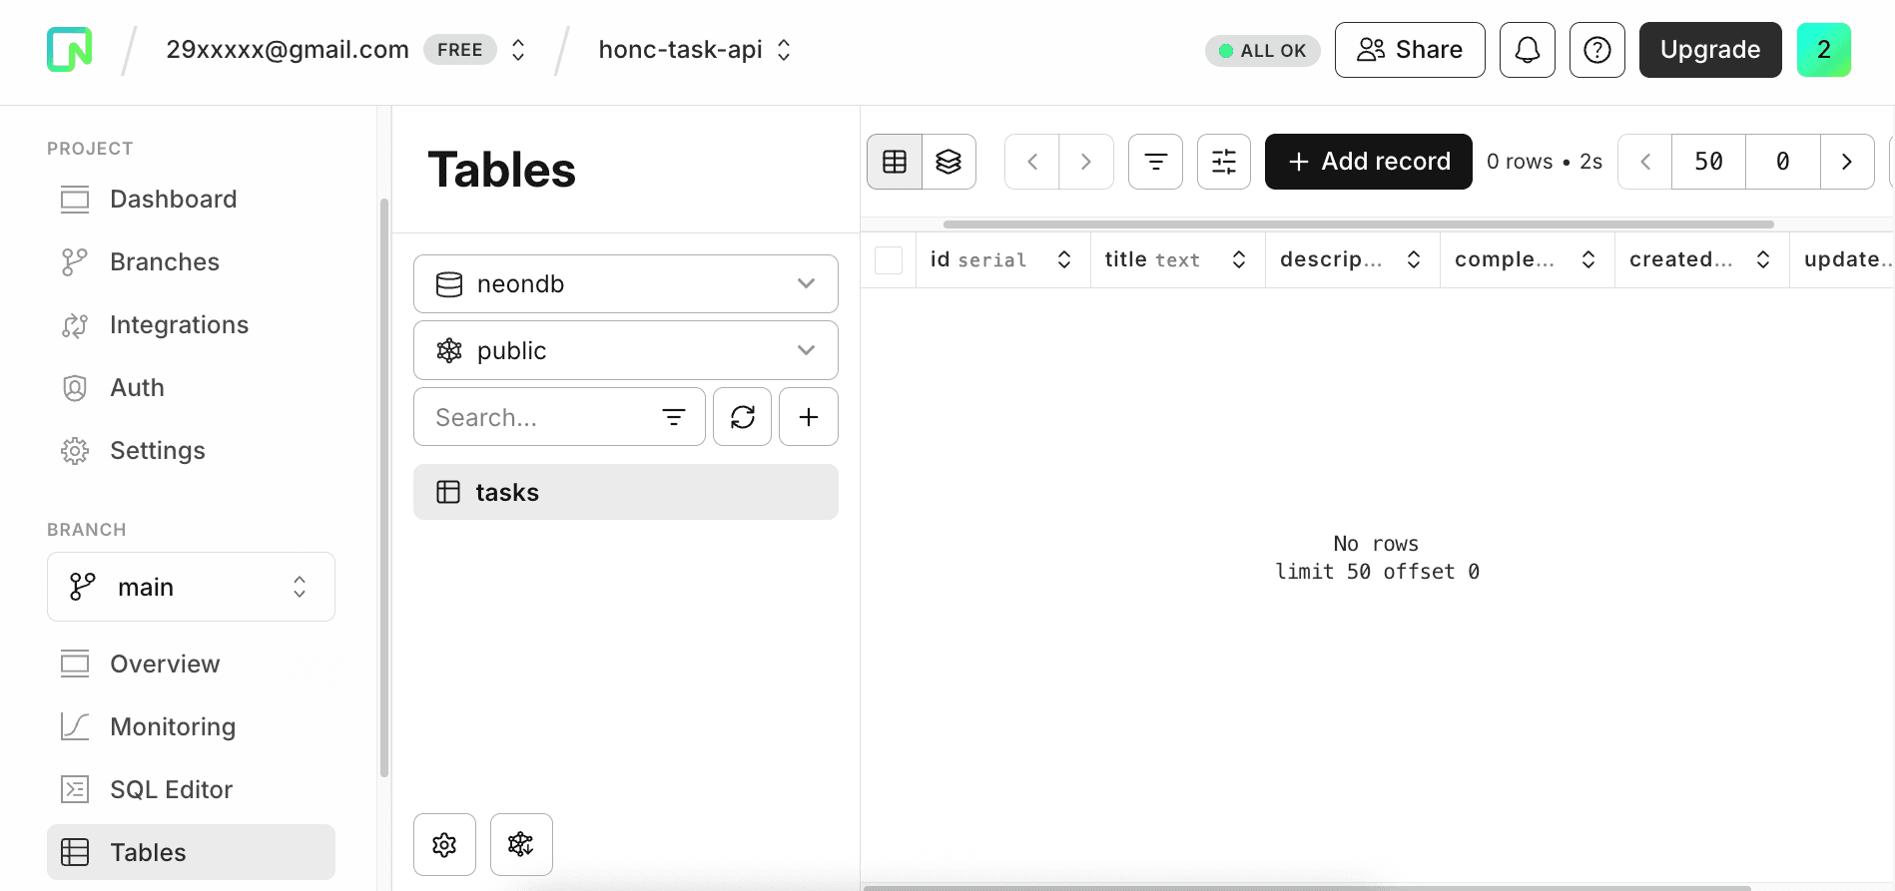The image size is (1895, 891).
Task: Switch to the stacked layers view
Action: tap(948, 162)
